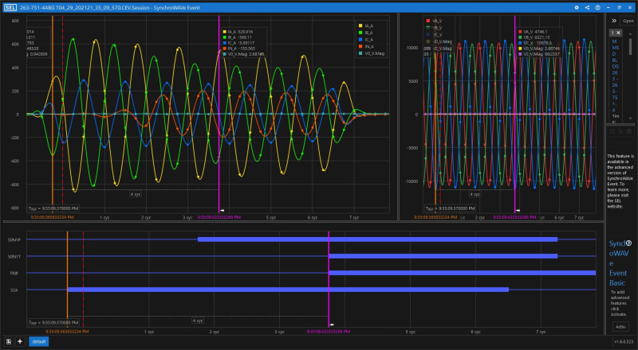This screenshot has width=638, height=350.
Task: Click the share icon in title bar
Action: click(x=587, y=8)
